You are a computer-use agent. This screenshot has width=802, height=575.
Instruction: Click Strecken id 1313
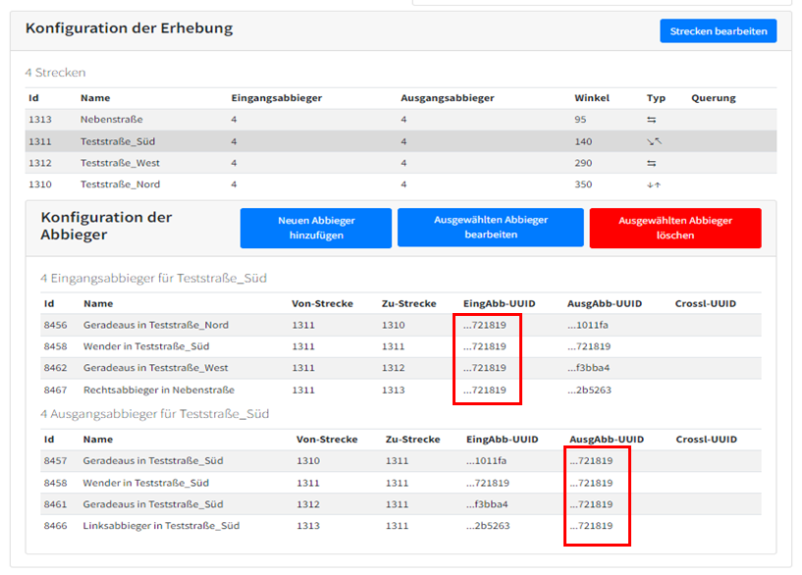coord(40,120)
